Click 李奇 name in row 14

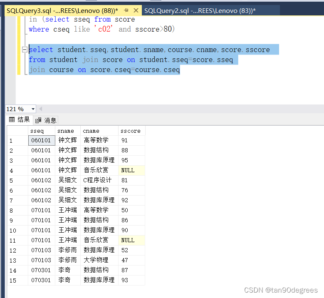[68, 270]
